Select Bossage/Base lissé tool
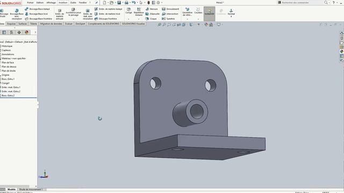344x193 pixels. (37, 14)
